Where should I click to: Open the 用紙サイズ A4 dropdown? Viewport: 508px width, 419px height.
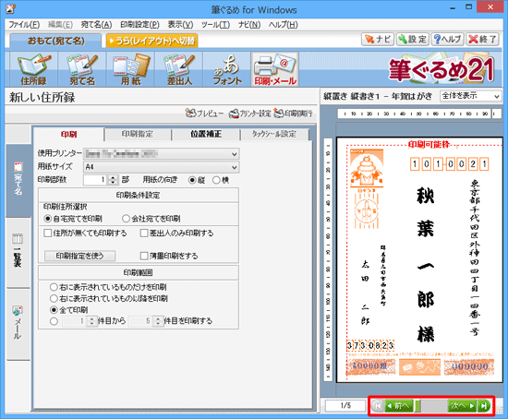point(162,167)
